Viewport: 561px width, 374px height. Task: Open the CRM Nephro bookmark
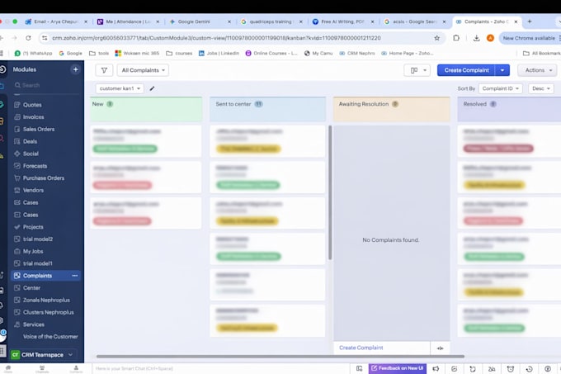click(357, 54)
